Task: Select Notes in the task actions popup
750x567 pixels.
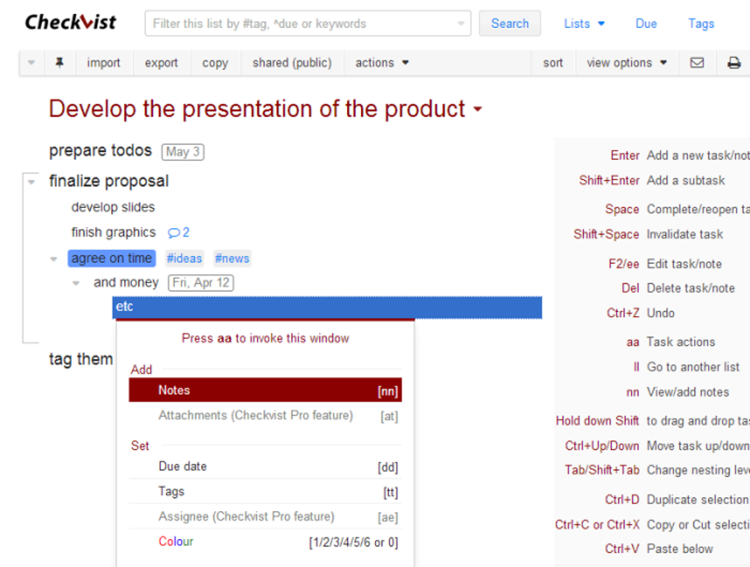Action: pyautogui.click(x=265, y=391)
